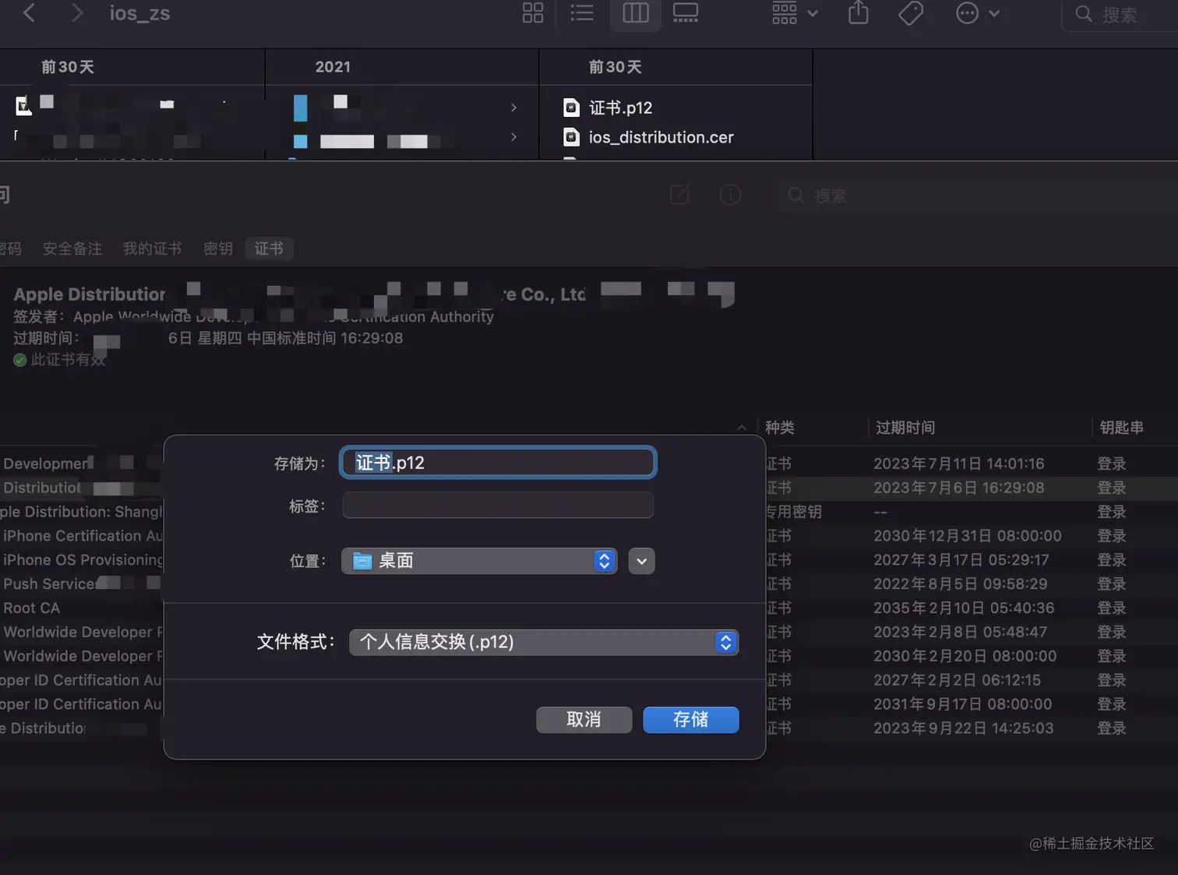The image size is (1178, 875).
Task: Focus the 标签 input field
Action: tap(497, 504)
